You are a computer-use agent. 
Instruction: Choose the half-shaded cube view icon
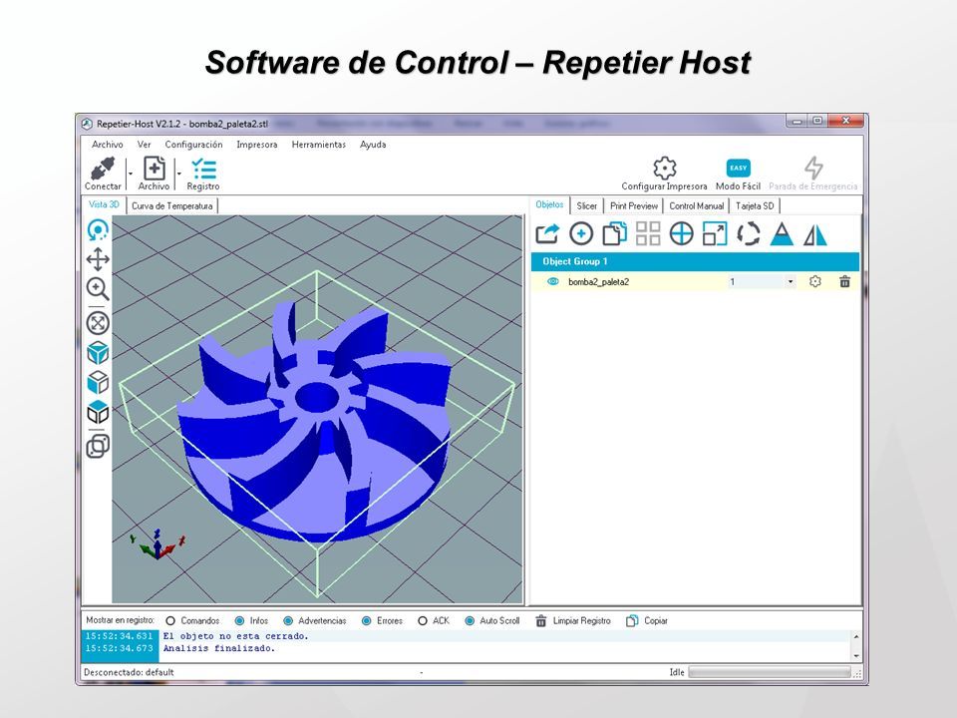coord(98,413)
